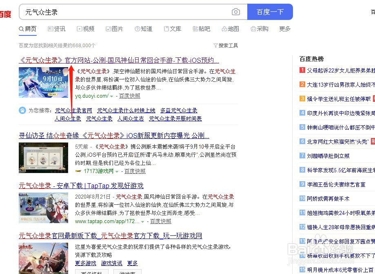The height and width of the screenshot is (274, 375).
Task: Open hot topic 12 错换人生28年
Action: pyautogui.click(x=341, y=227)
